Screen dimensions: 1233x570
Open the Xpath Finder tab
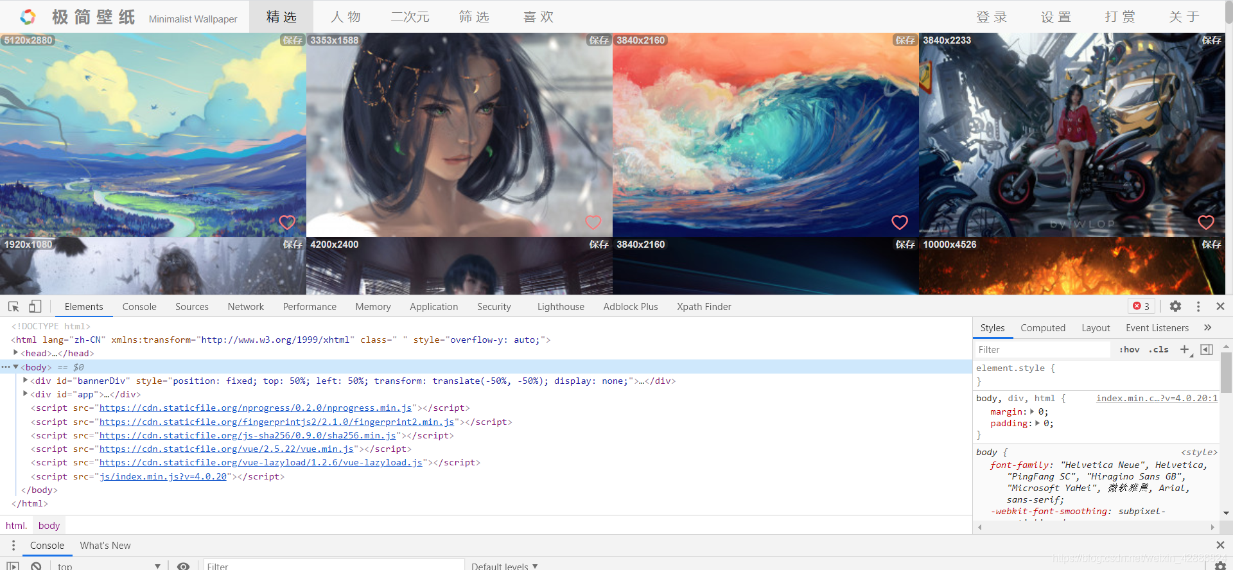pyautogui.click(x=704, y=306)
